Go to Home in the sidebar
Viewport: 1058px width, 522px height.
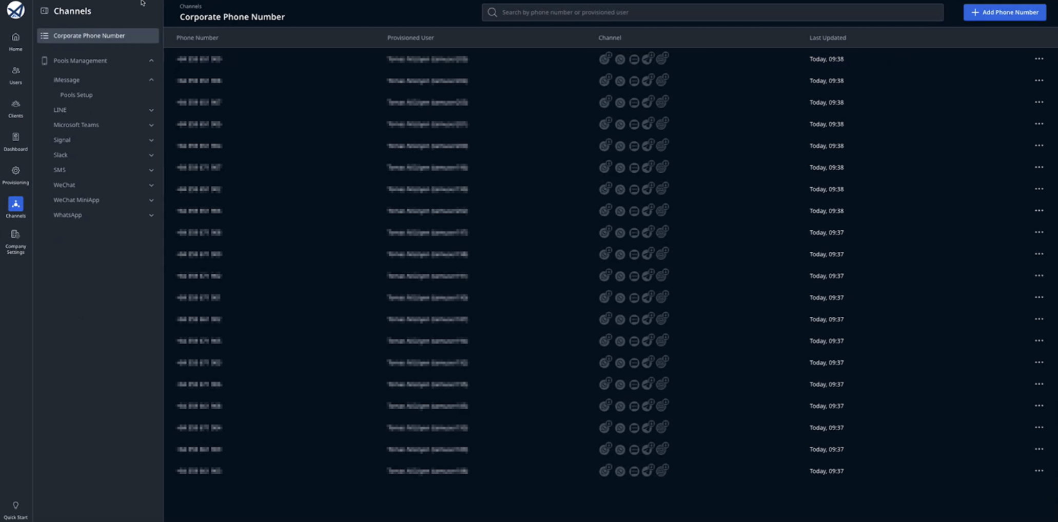15,42
